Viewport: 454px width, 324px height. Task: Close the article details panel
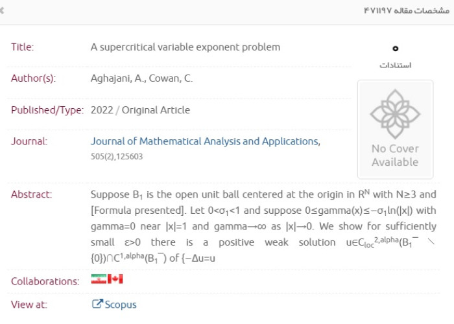point(1,11)
